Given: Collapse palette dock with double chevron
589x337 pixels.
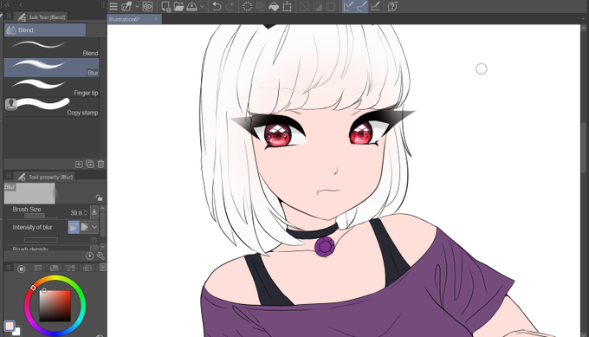Looking at the screenshot, I should click(6, 4).
